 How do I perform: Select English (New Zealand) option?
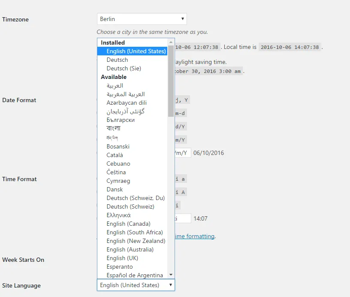[132, 241]
